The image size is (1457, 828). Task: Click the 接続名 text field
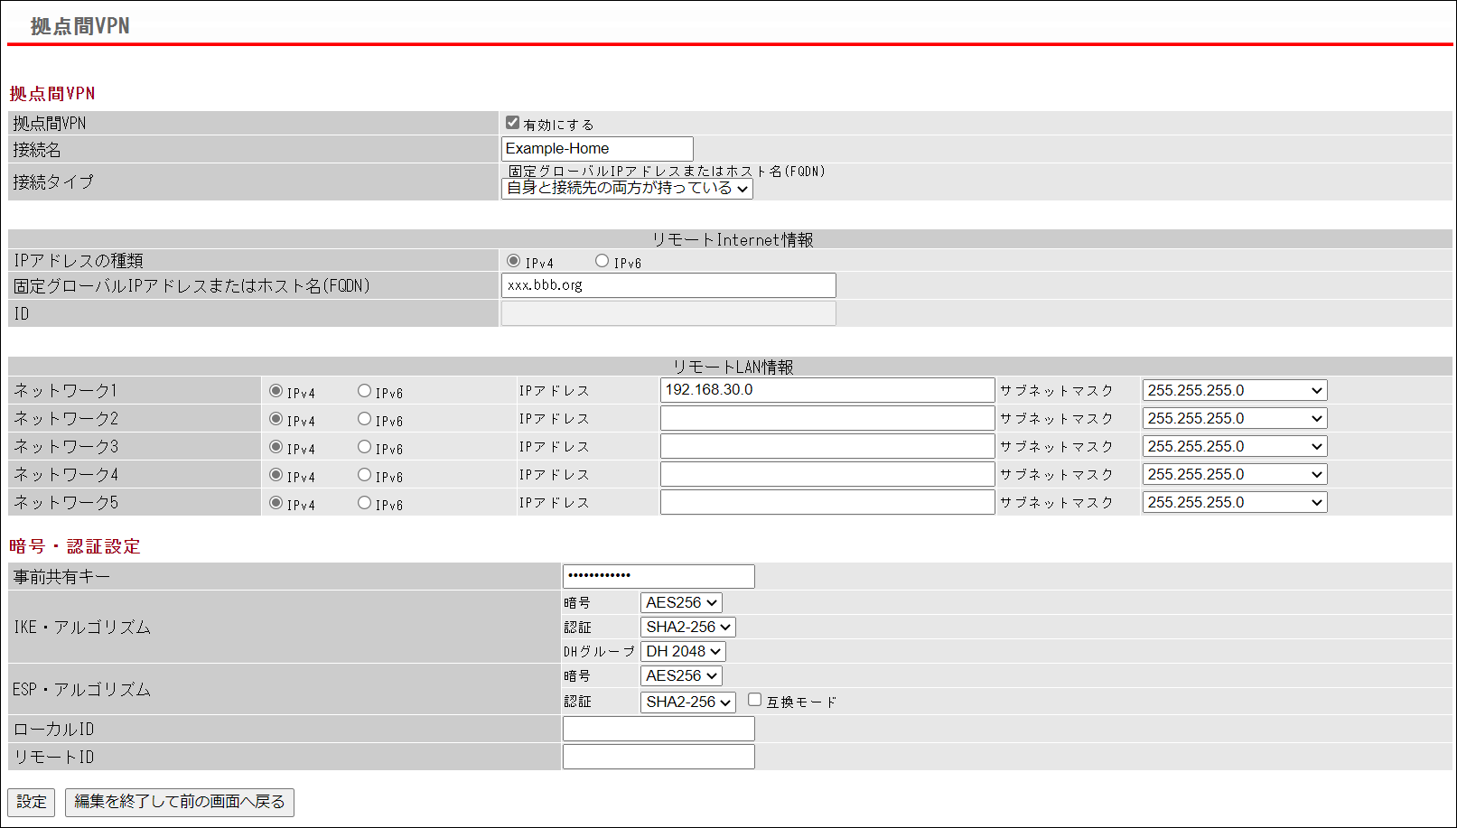[x=597, y=149]
